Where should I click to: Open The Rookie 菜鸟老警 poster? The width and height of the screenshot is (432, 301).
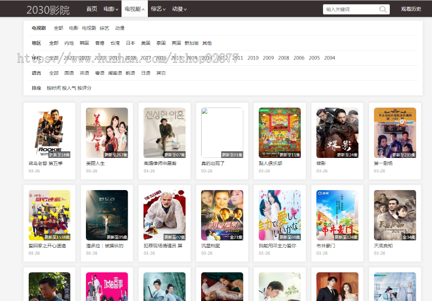[49, 132]
